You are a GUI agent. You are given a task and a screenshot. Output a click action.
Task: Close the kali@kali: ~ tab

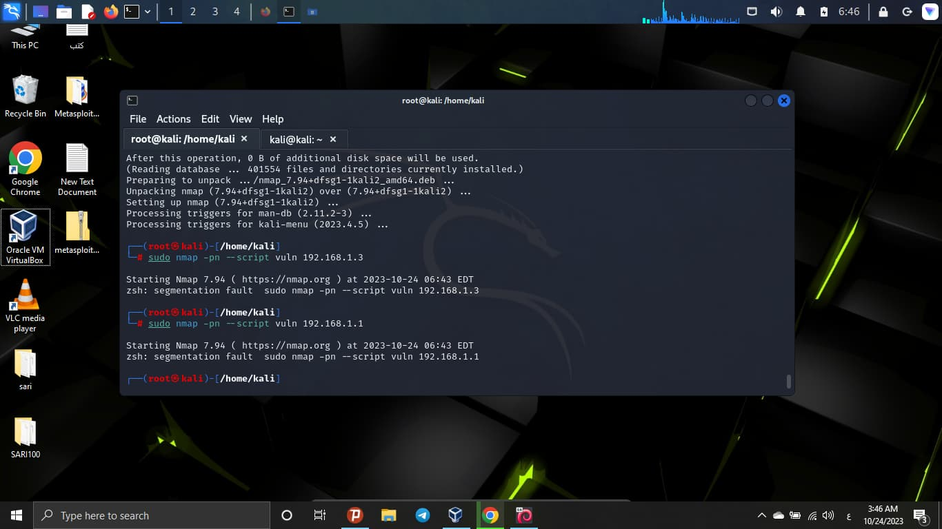pos(333,139)
